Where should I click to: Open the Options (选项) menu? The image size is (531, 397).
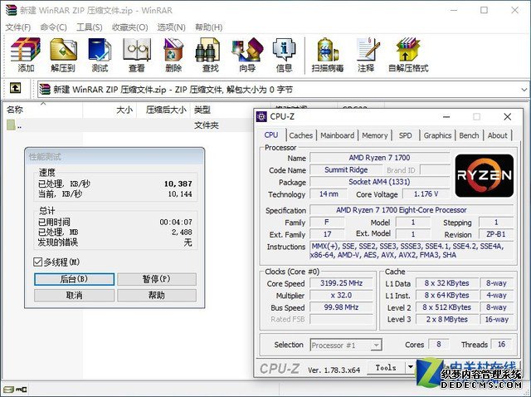(x=172, y=27)
